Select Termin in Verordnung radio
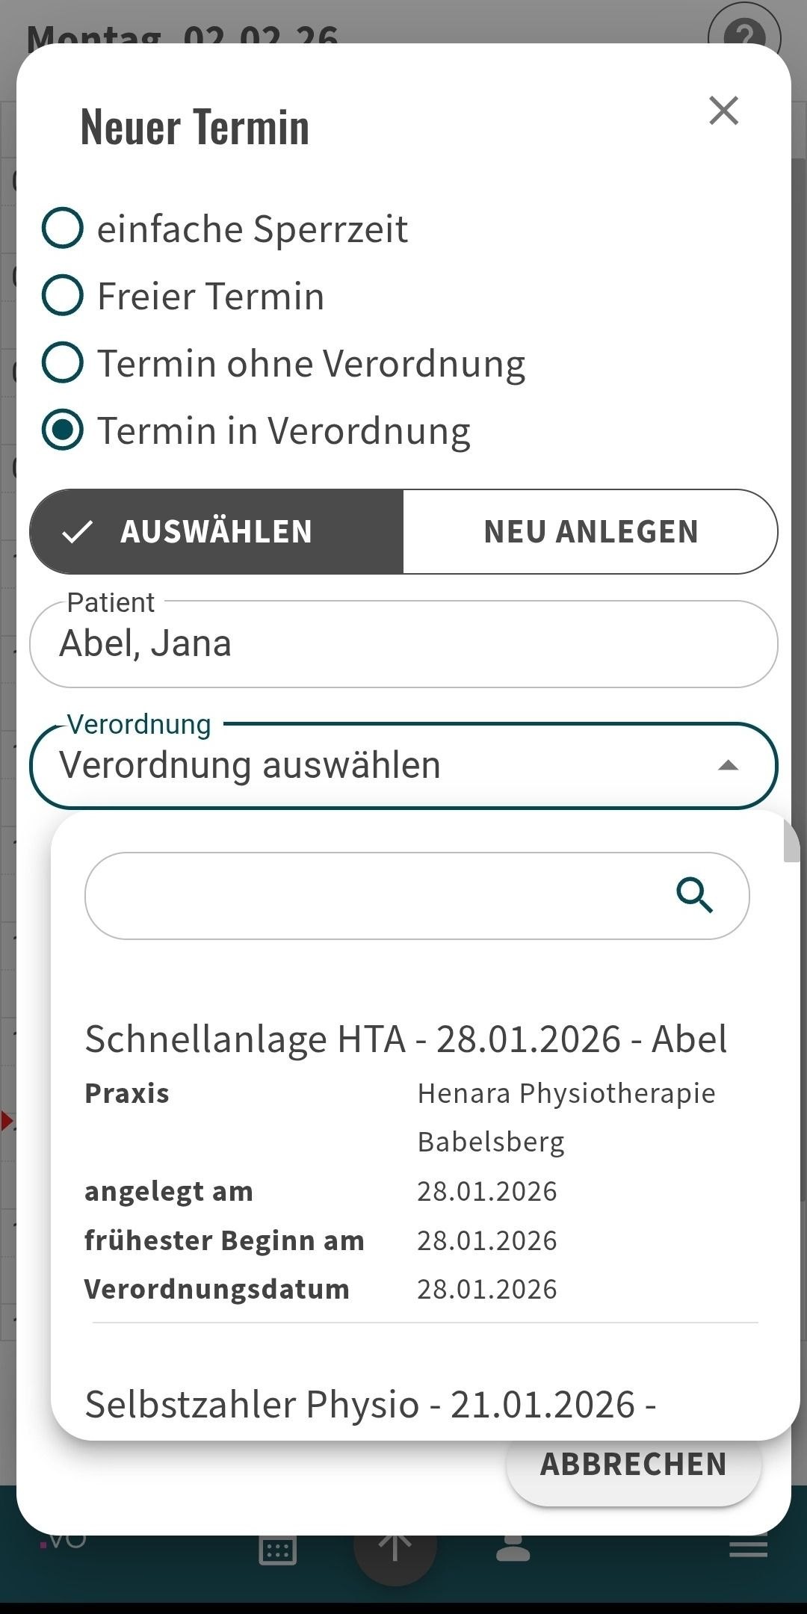The width and height of the screenshot is (807, 1614). click(63, 430)
